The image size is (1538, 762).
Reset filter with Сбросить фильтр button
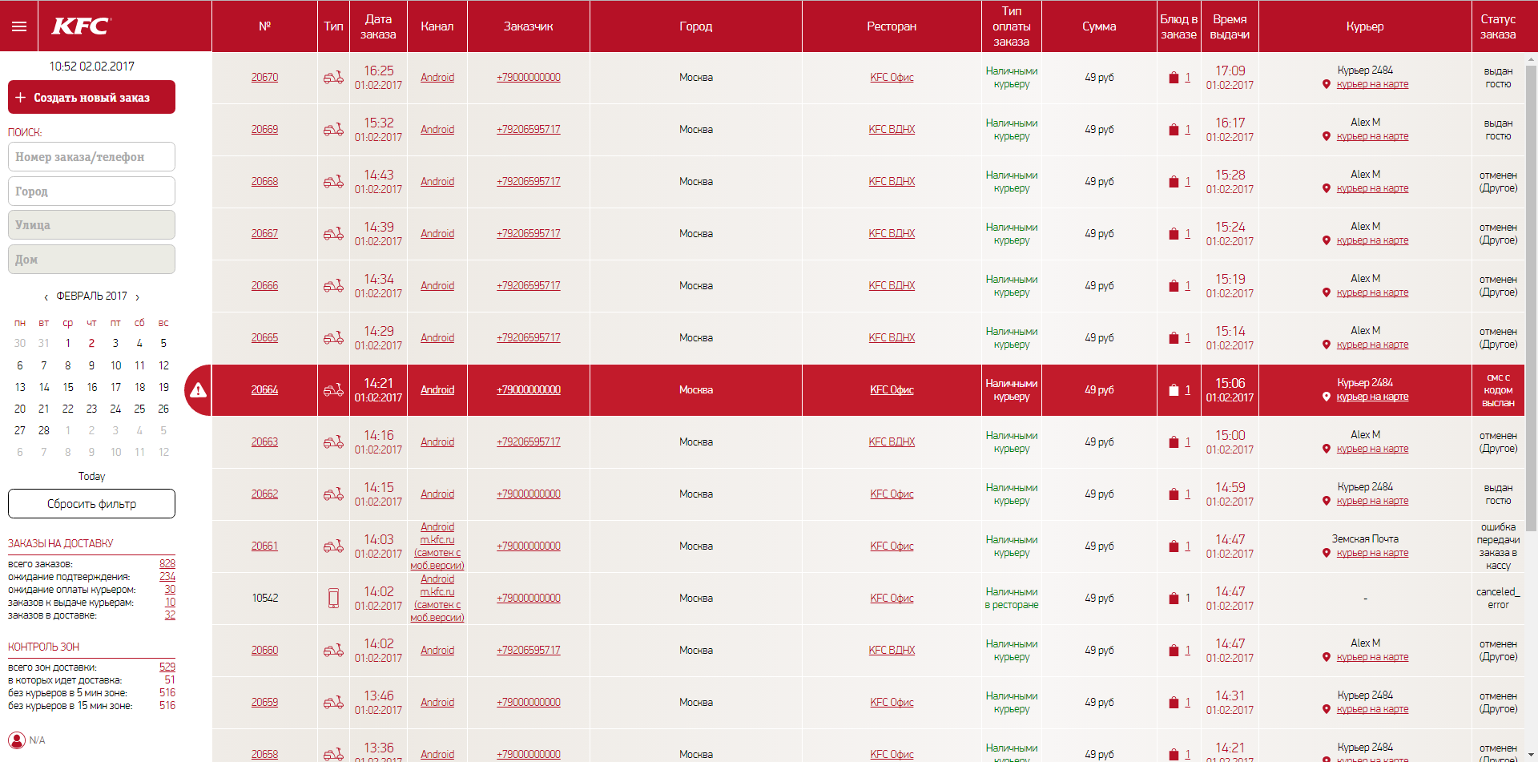(x=91, y=504)
